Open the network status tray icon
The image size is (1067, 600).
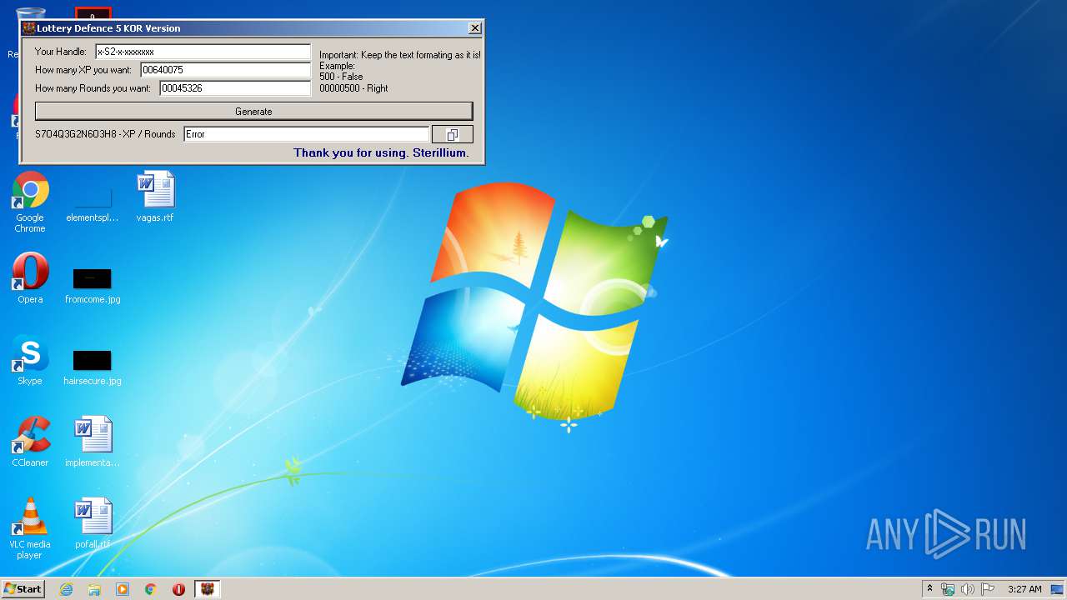[x=948, y=589]
